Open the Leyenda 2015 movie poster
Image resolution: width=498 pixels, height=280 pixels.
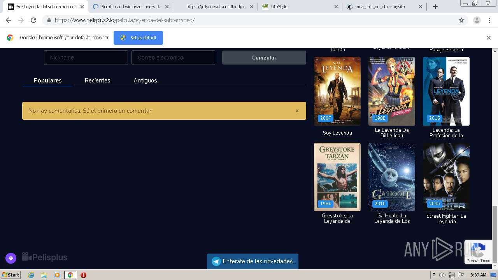(x=446, y=91)
